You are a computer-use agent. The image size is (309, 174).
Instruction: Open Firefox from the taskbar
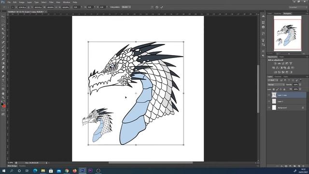74,171
